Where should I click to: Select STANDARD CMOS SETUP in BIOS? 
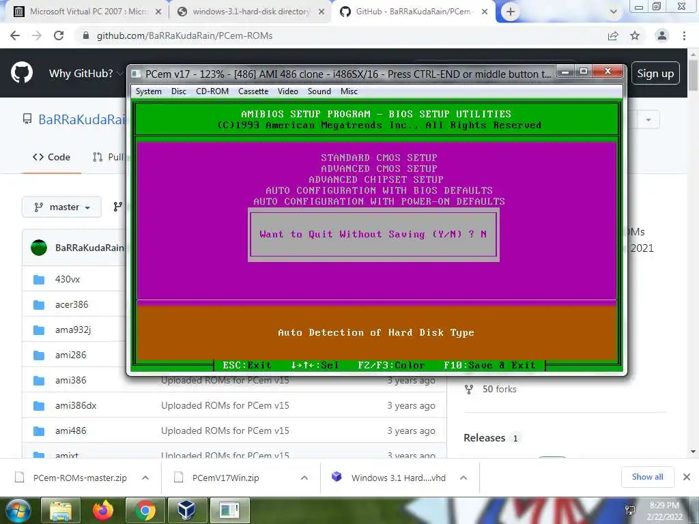click(x=379, y=158)
